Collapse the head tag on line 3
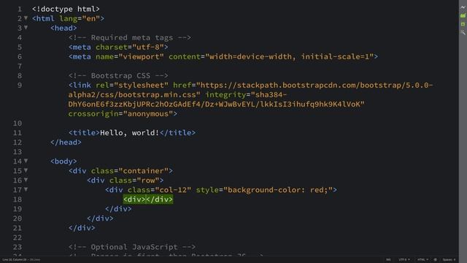 point(26,28)
